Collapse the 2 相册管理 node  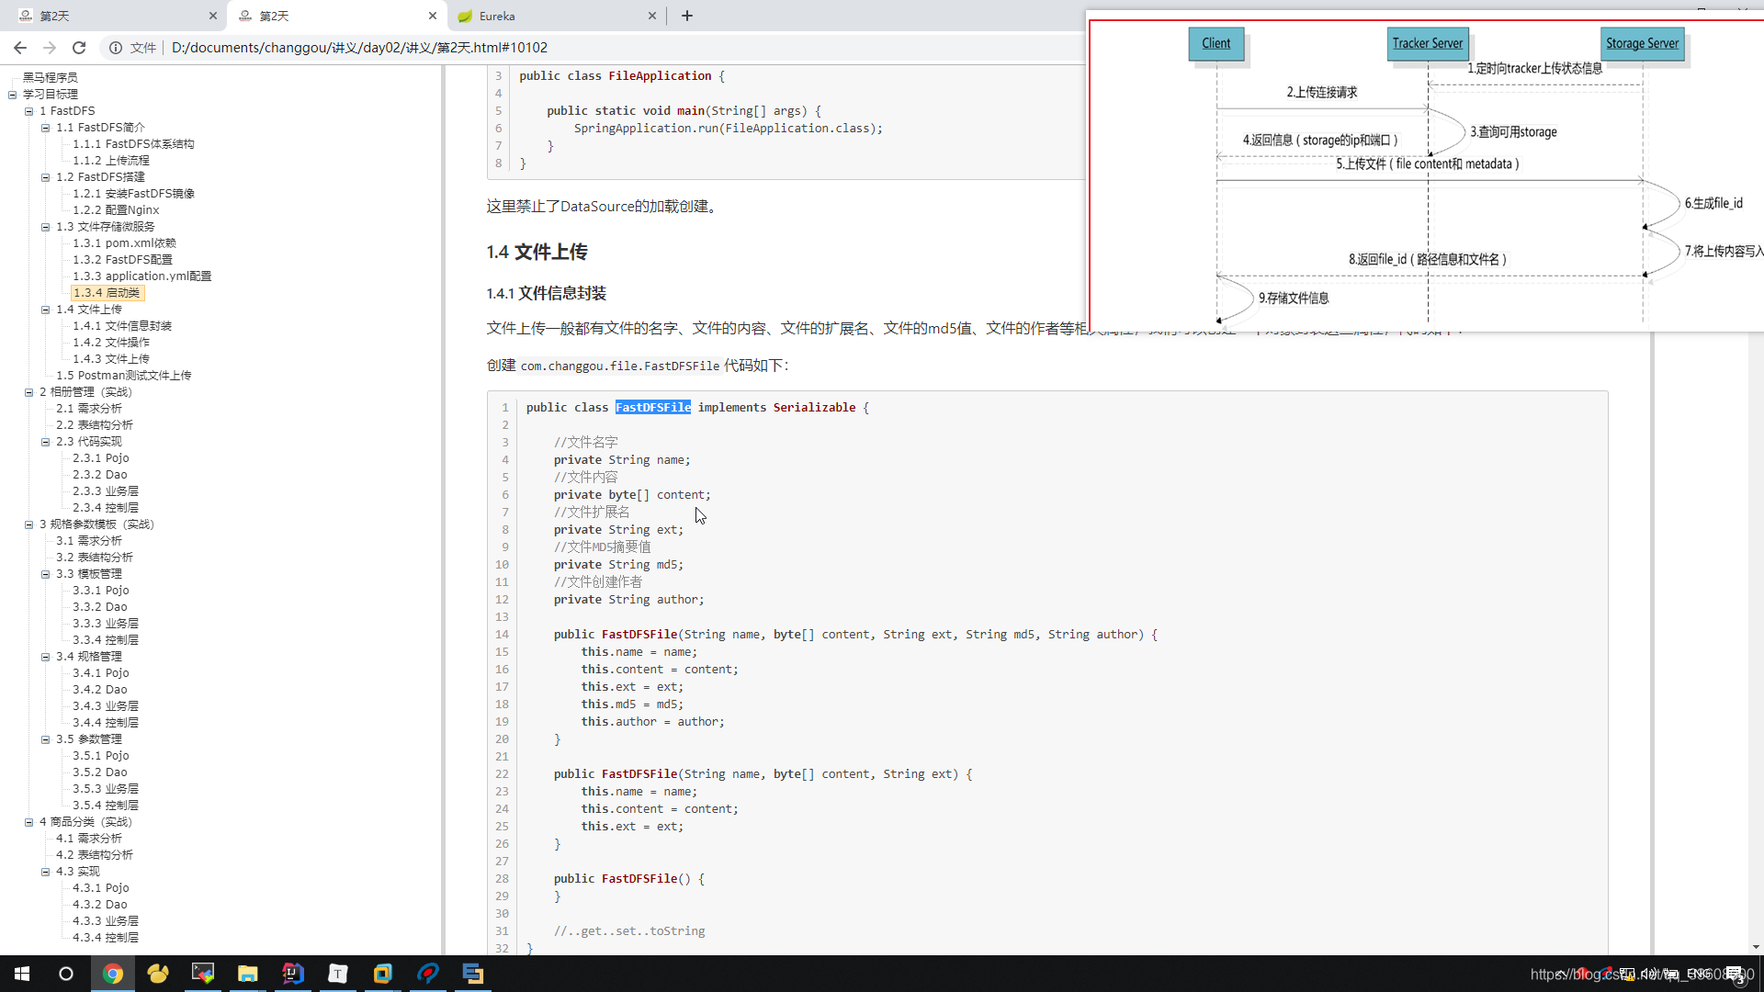point(29,392)
